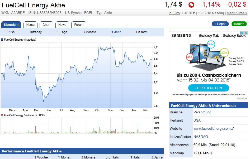
Task: Click the blue FuelCell Energy (Nasdaq) legend square
Action: coord(2,40)
